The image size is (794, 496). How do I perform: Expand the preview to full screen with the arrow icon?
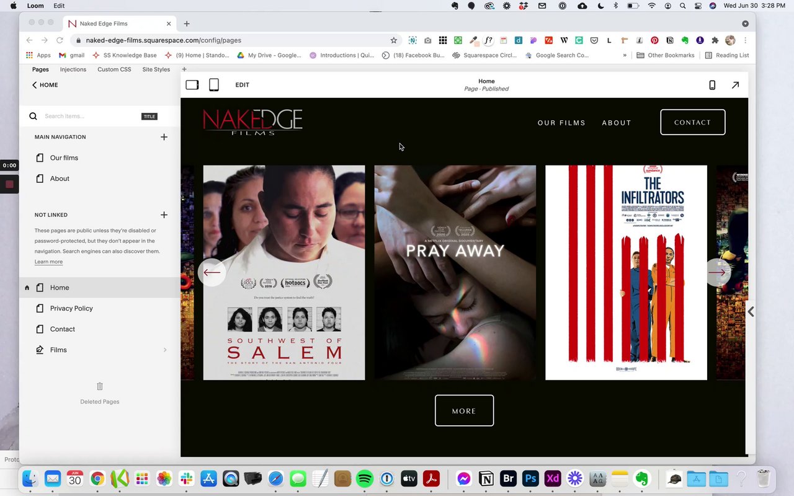(735, 85)
